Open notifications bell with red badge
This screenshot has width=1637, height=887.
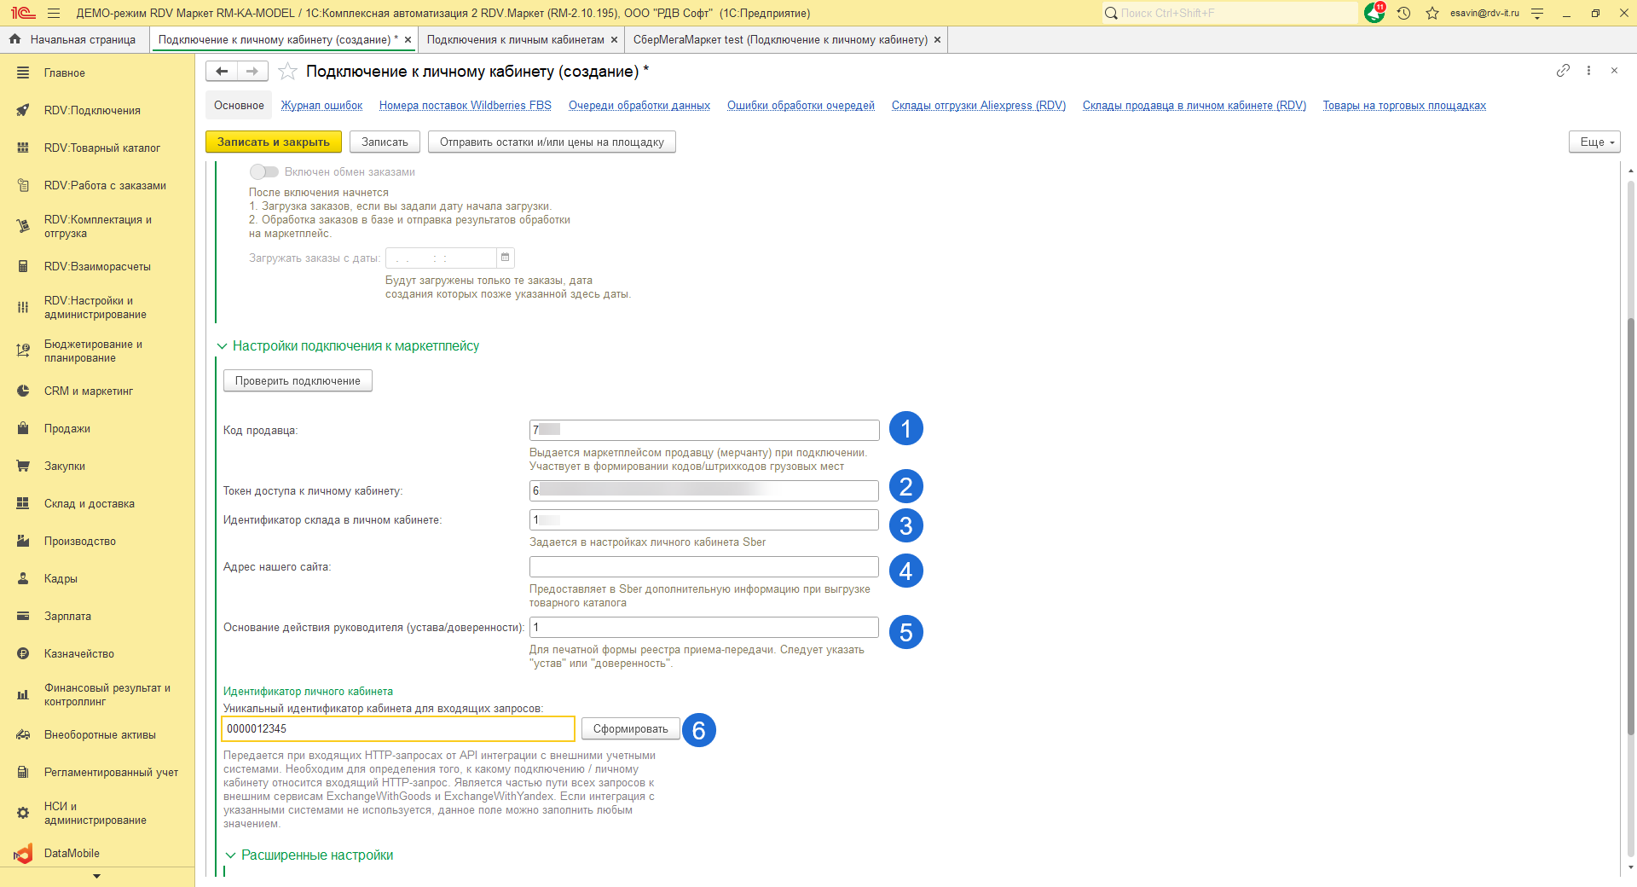tap(1374, 13)
